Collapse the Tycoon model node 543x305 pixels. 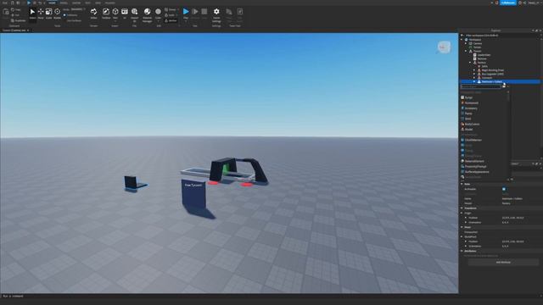click(466, 51)
